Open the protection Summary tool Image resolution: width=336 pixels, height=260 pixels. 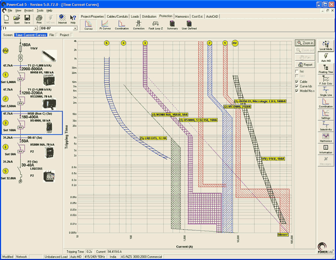click(172, 25)
